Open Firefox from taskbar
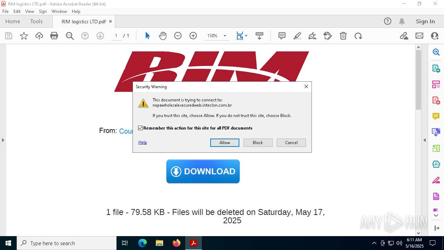 pyautogui.click(x=177, y=243)
